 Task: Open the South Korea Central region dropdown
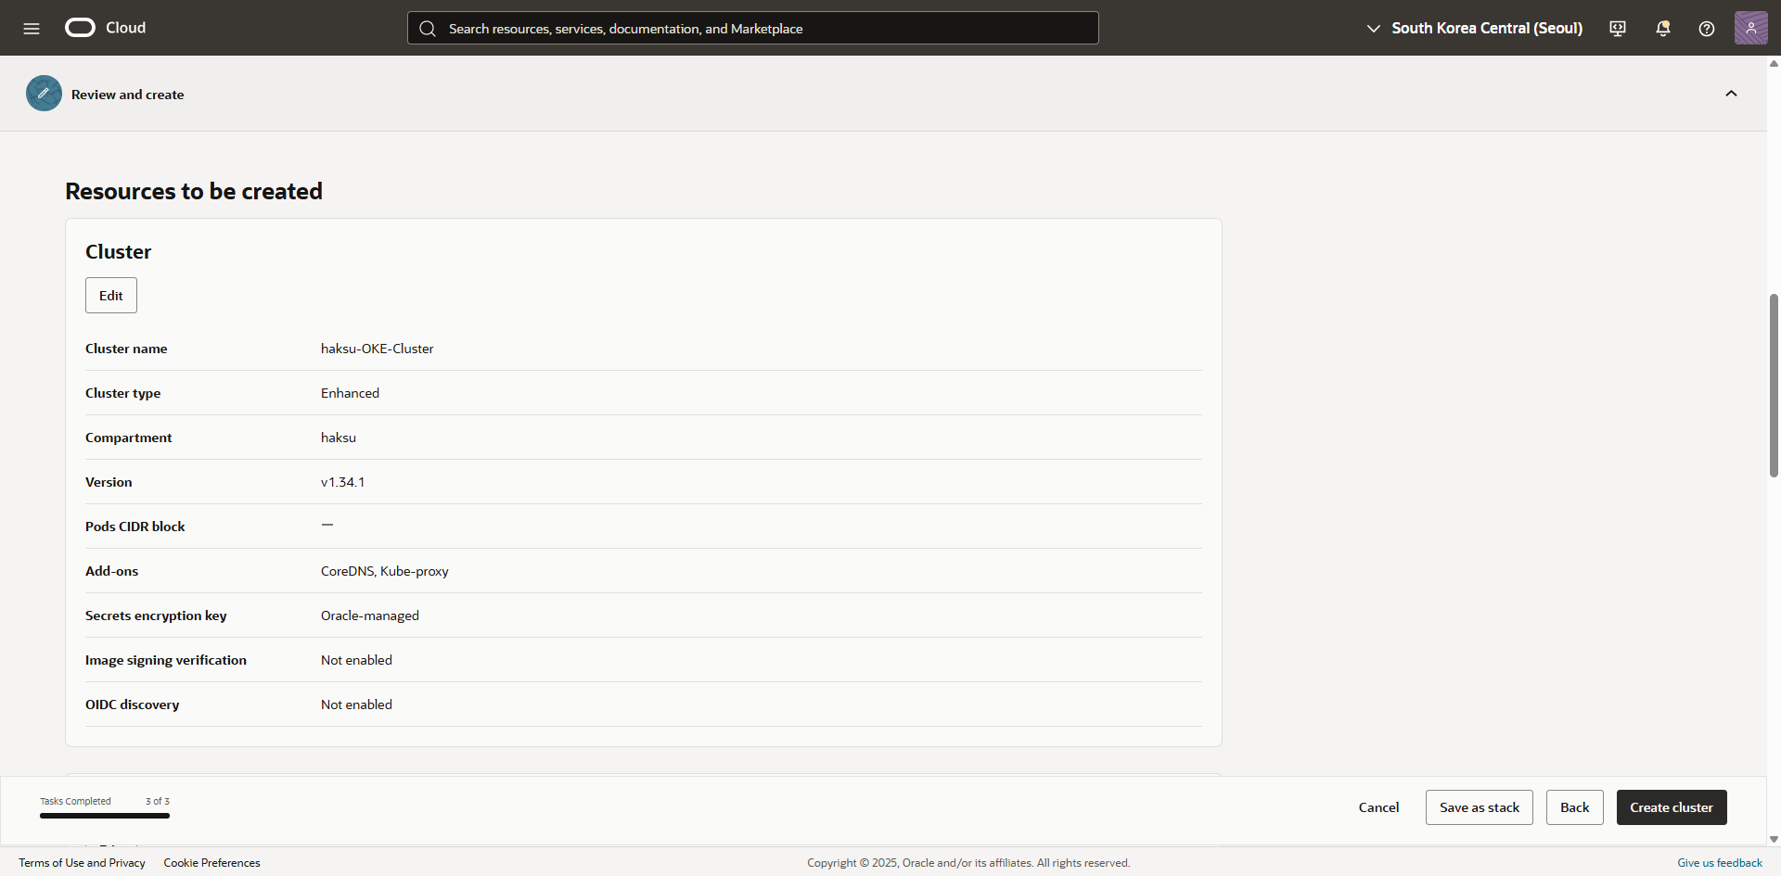(x=1474, y=29)
